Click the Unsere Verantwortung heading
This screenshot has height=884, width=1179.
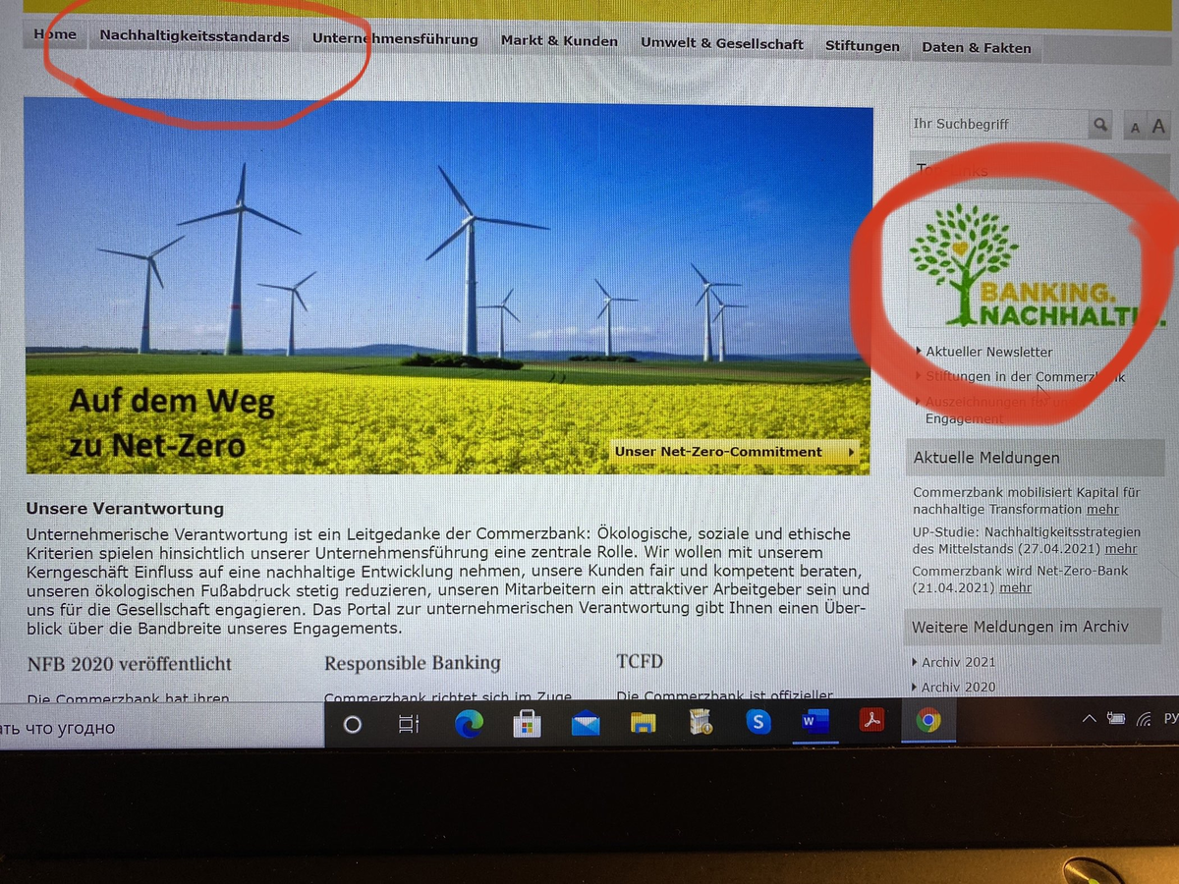125,509
